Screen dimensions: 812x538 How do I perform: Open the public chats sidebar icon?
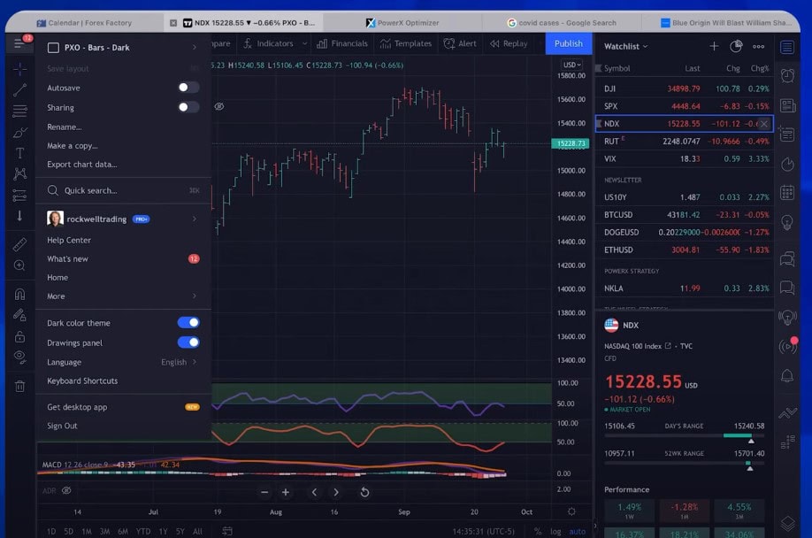[x=787, y=258]
